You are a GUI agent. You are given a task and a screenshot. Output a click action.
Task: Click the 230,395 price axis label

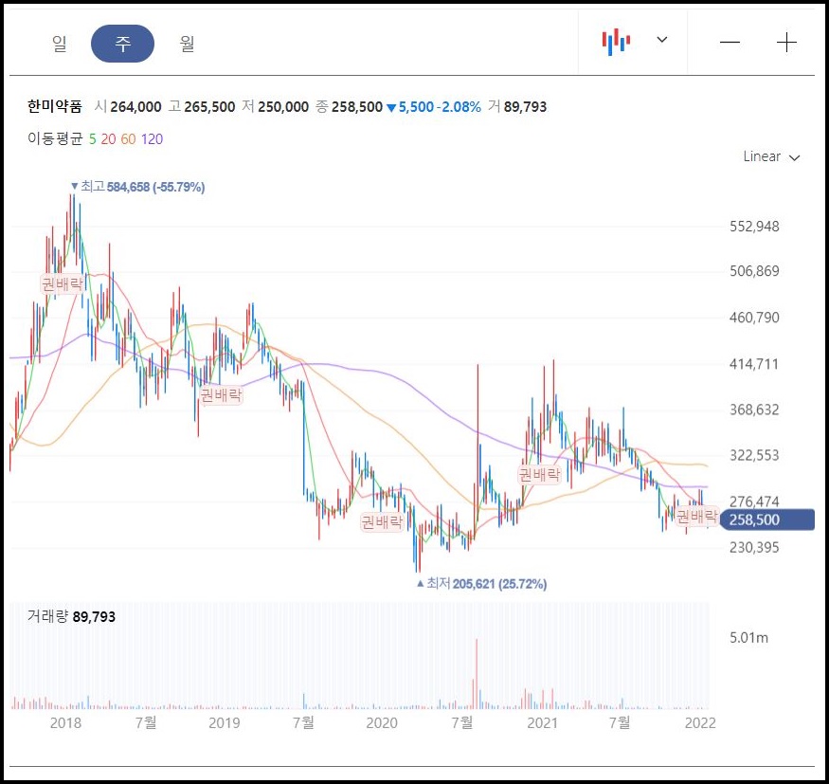click(754, 548)
